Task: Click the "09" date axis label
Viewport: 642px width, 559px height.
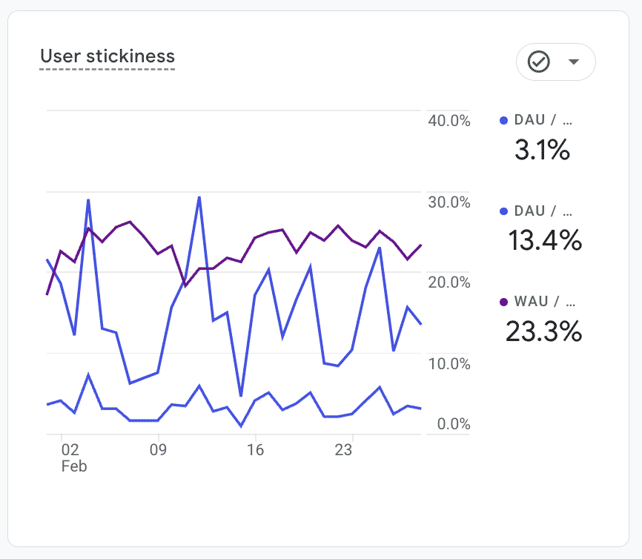Action: pyautogui.click(x=157, y=449)
